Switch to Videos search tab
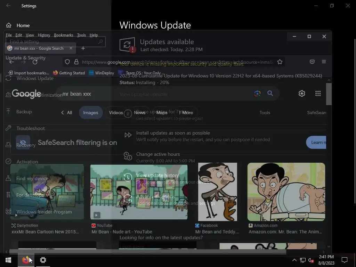Image resolution: width=356 pixels, height=267 pixels. (x=116, y=113)
